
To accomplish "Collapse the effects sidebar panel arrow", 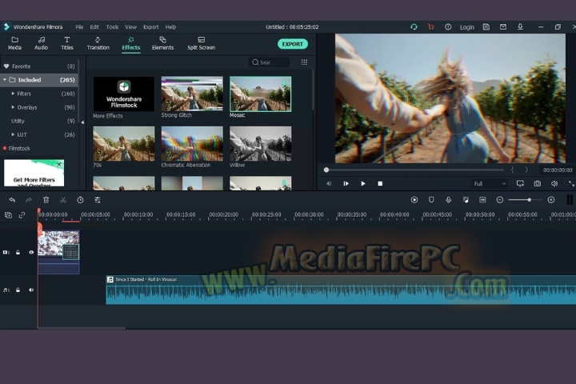I will [82, 122].
